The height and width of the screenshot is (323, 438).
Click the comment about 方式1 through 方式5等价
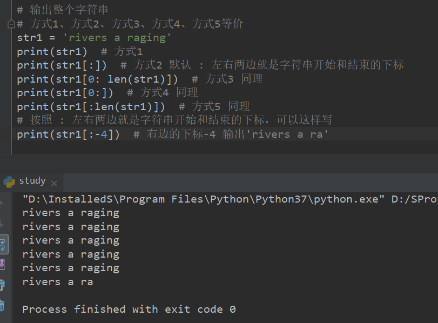pos(130,24)
